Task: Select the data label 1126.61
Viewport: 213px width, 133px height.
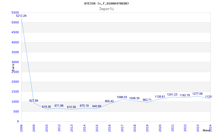Action: tap(160, 97)
